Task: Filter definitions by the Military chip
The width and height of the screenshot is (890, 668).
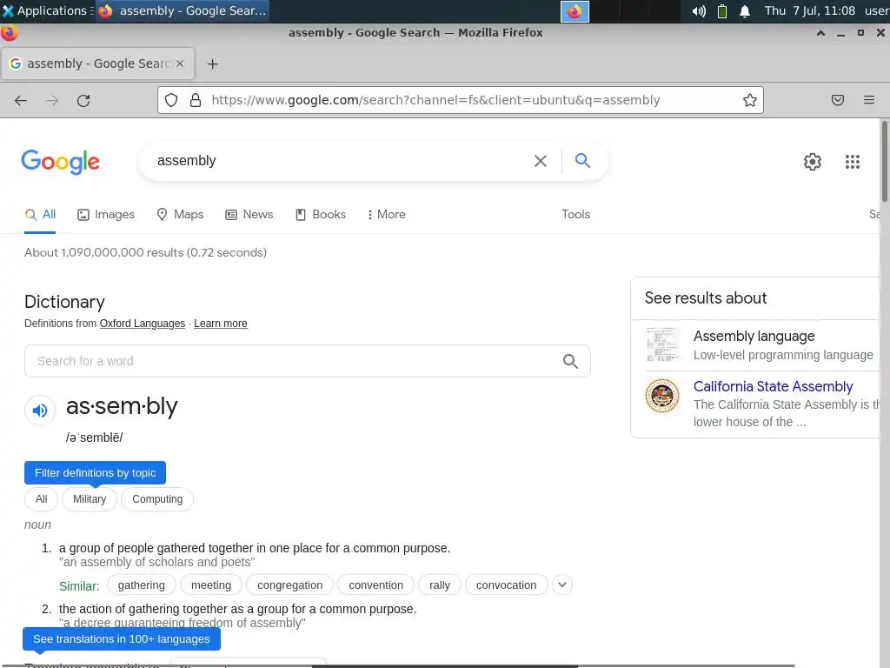Action: (90, 499)
